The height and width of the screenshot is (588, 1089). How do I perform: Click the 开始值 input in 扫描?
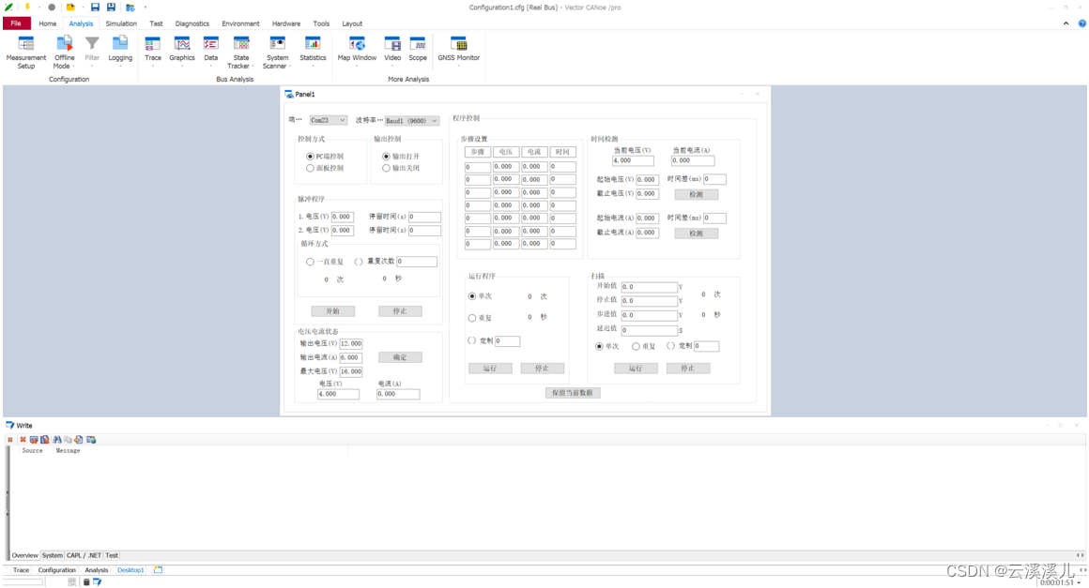[650, 286]
